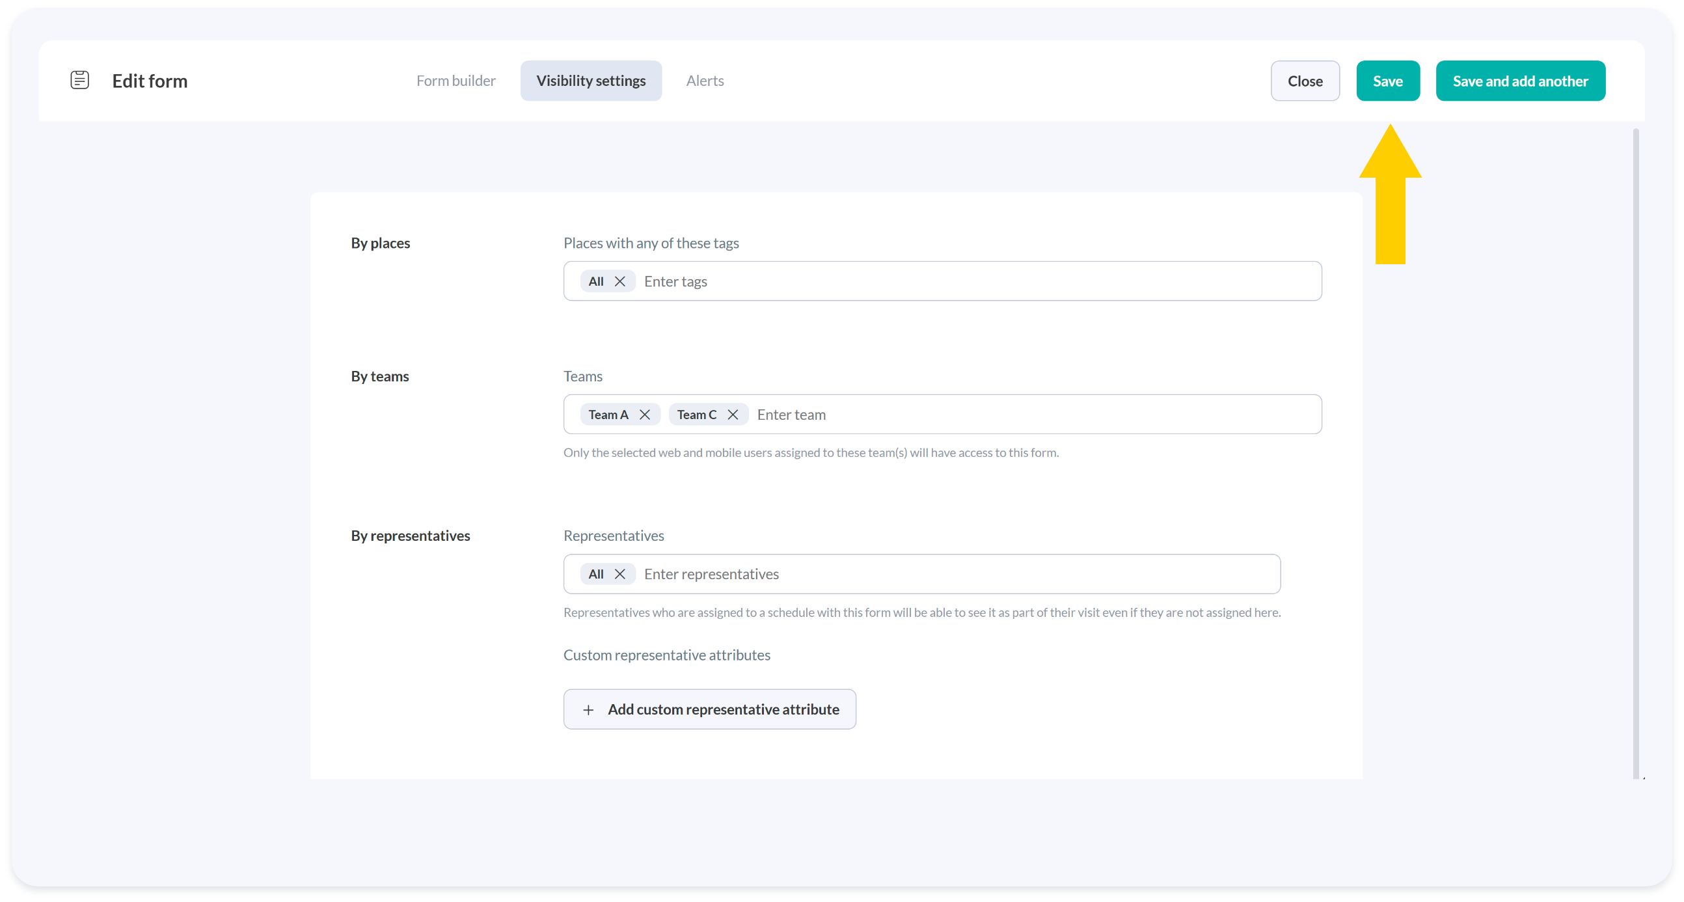The width and height of the screenshot is (1684, 902).
Task: Select the Visibility settings tab
Action: [591, 81]
